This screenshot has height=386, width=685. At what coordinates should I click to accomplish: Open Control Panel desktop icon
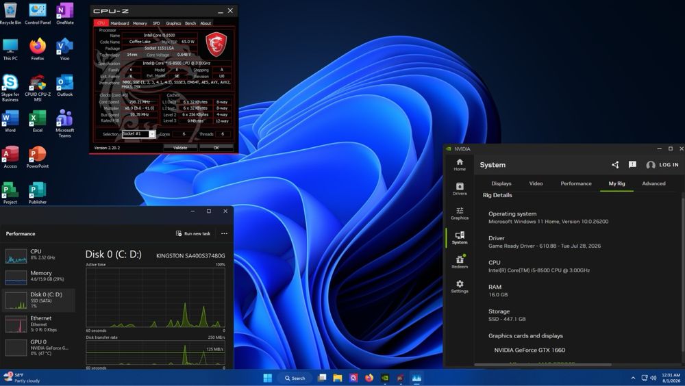point(38,13)
